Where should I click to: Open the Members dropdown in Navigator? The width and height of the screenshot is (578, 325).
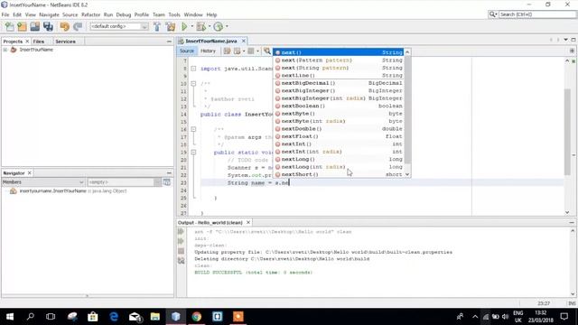point(43,182)
